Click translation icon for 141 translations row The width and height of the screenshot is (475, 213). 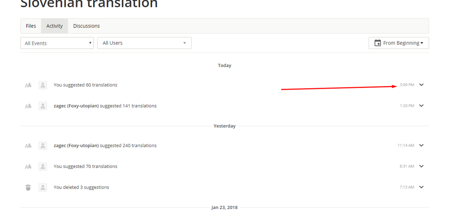point(28,106)
